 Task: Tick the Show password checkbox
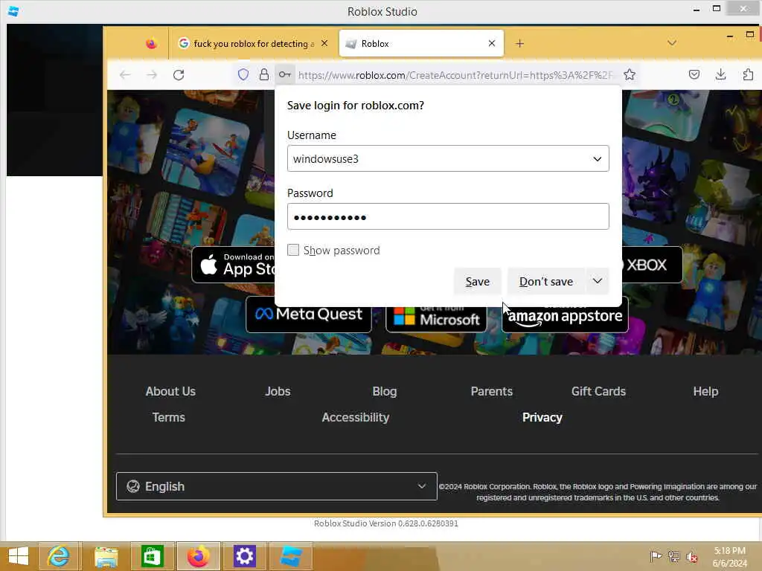click(293, 250)
